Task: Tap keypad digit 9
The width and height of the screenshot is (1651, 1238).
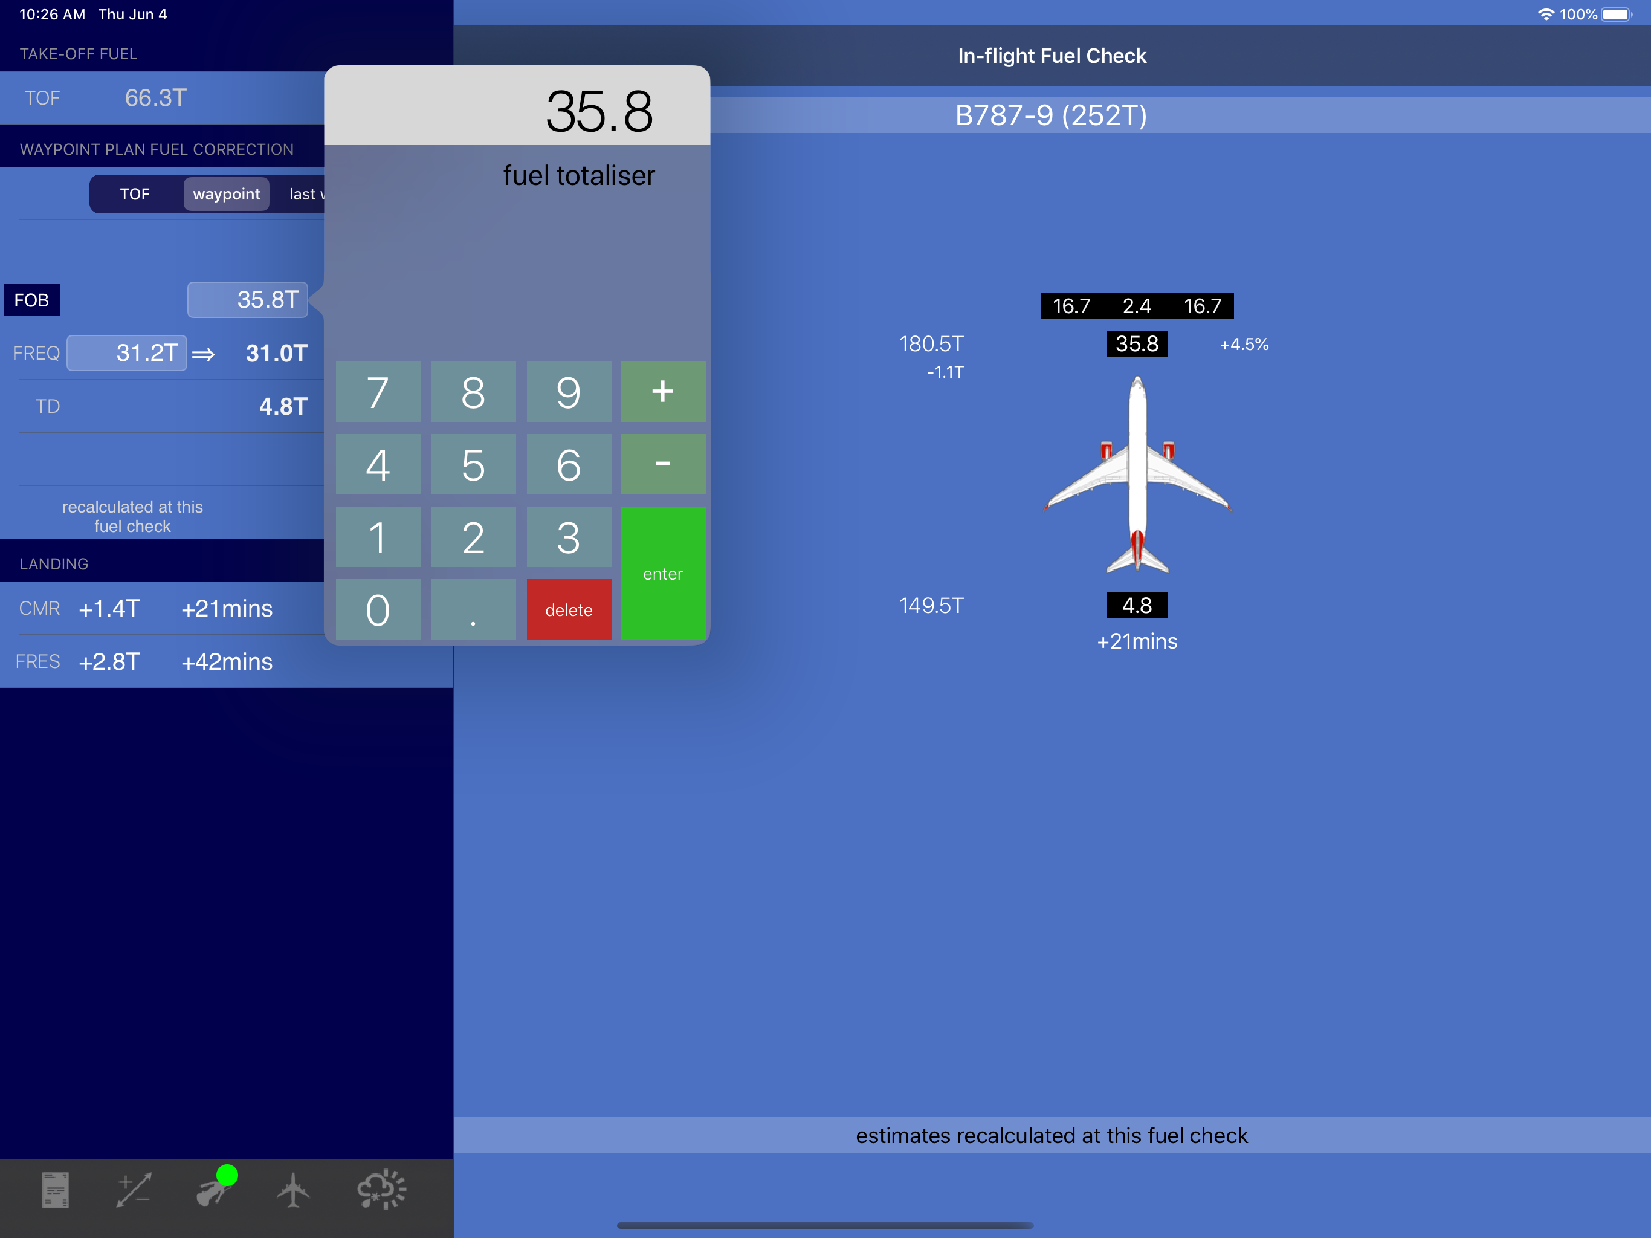Action: pyautogui.click(x=569, y=392)
